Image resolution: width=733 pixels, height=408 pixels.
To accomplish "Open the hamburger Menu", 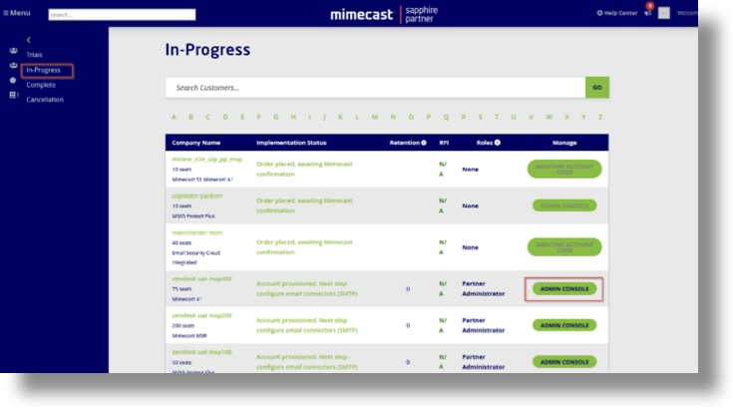I will pos(17,13).
